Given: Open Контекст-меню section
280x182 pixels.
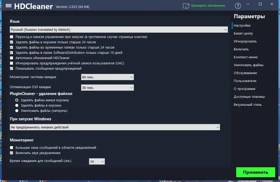Looking at the screenshot, I should click(246, 57).
